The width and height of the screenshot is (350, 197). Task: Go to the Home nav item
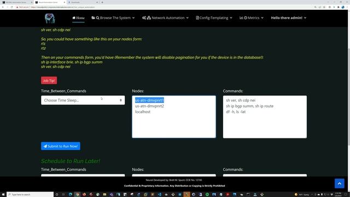click(x=78, y=18)
